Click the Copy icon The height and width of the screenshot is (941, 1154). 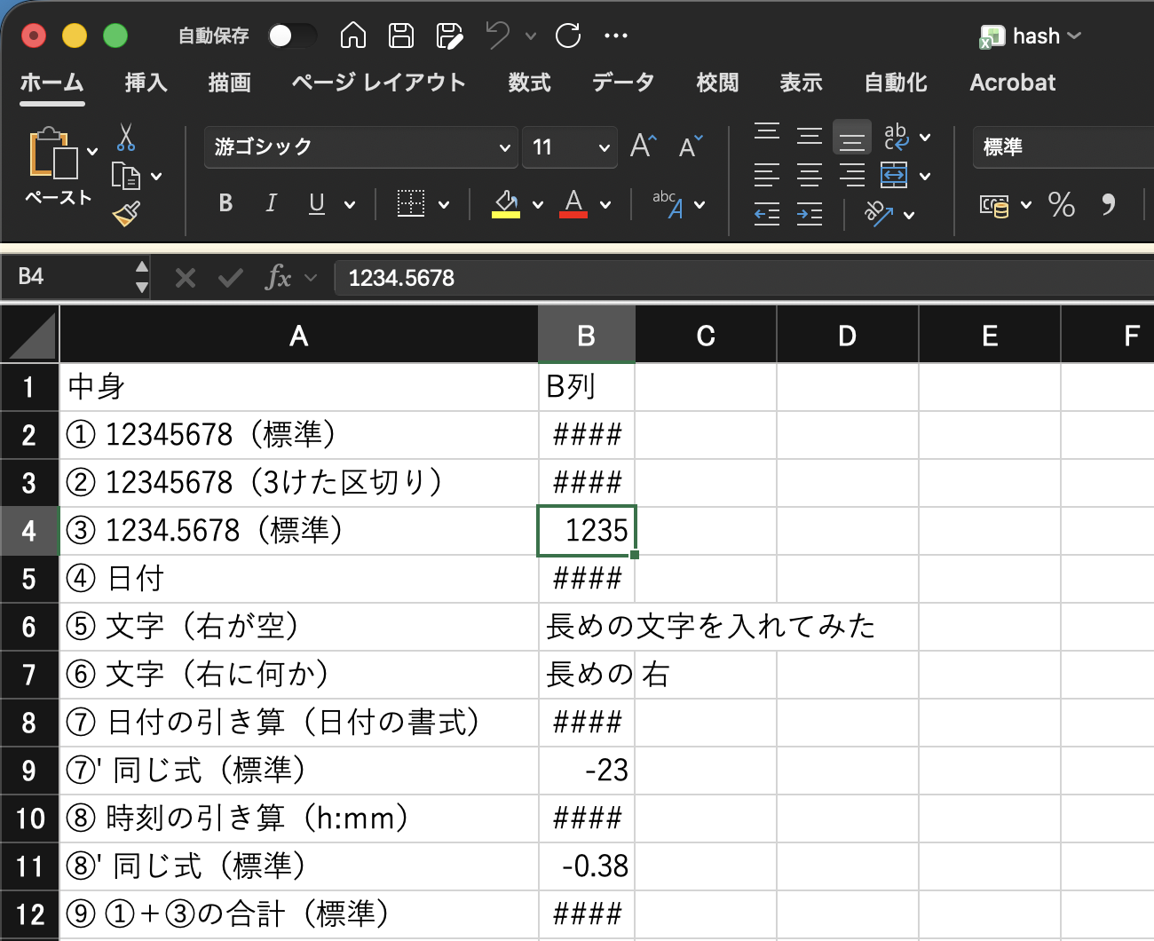126,176
